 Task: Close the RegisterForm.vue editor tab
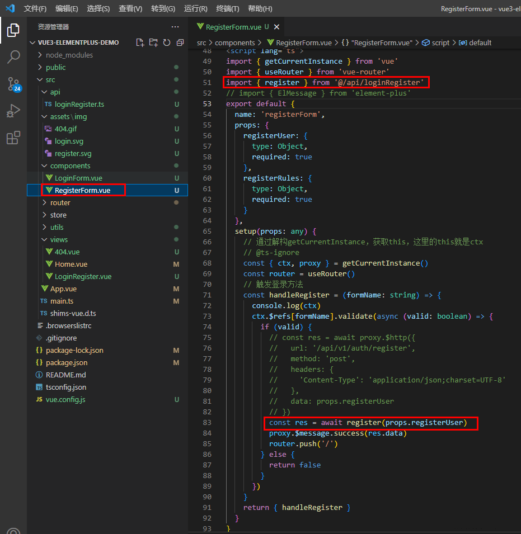[x=276, y=27]
